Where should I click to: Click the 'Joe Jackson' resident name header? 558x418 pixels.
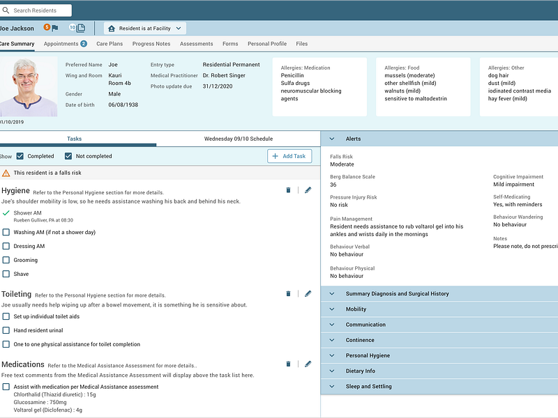pyautogui.click(x=17, y=29)
